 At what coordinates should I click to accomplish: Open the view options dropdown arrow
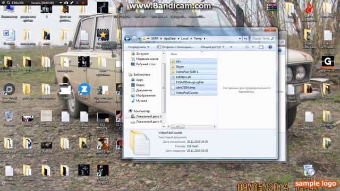coord(253,47)
